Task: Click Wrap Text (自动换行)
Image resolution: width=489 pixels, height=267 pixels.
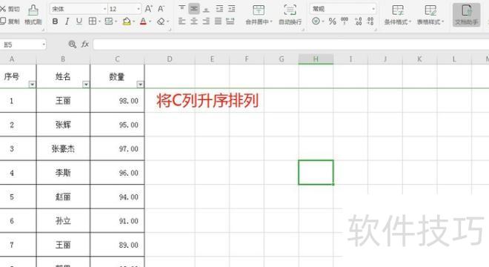Action: click(290, 15)
